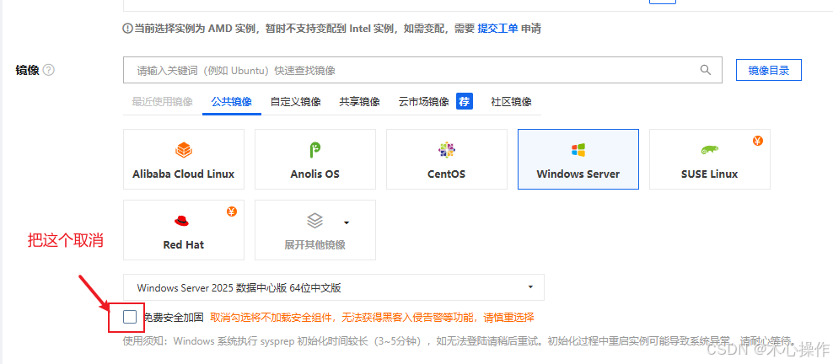Screen dimensions: 833x364
Task: Switch to the 云市场镜像 tab
Action: tap(424, 102)
